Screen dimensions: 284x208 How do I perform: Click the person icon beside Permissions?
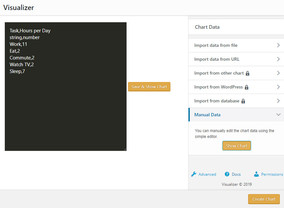tap(257, 174)
